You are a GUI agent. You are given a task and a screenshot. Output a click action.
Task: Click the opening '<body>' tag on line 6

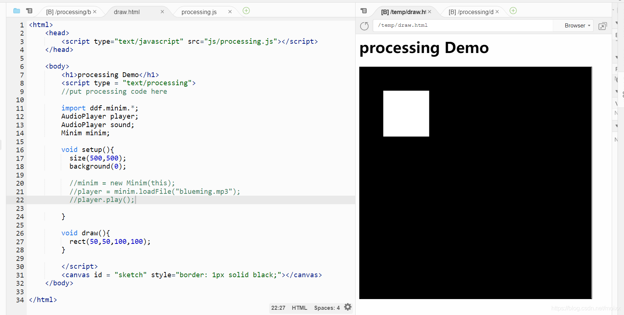(57, 66)
